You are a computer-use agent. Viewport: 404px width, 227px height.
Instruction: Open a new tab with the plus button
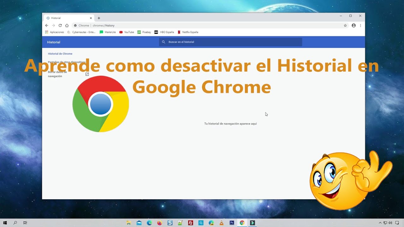(x=99, y=18)
